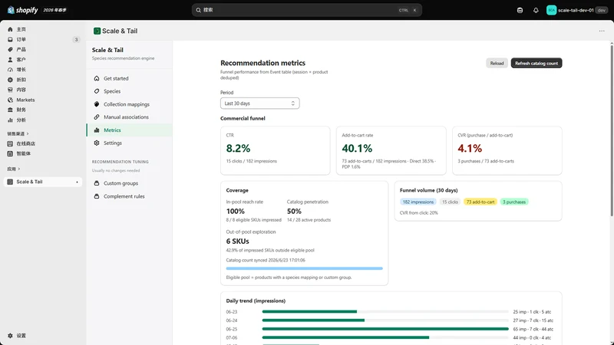Image resolution: width=614 pixels, height=345 pixels.
Task: Open Manual associations page
Action: (x=129, y=117)
